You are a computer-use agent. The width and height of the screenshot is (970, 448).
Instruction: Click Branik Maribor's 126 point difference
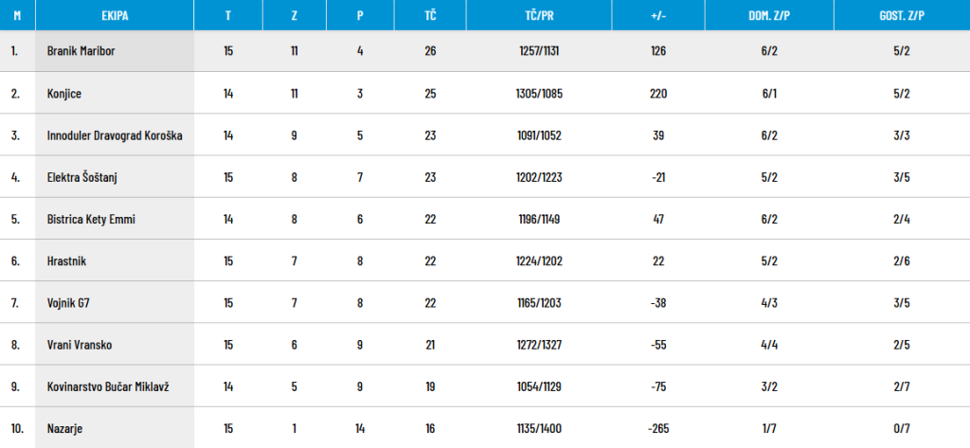pyautogui.click(x=658, y=51)
